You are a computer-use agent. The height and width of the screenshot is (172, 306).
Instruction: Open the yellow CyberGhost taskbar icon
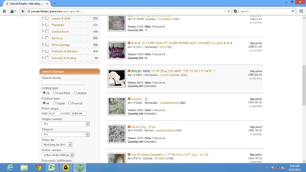pos(66,167)
